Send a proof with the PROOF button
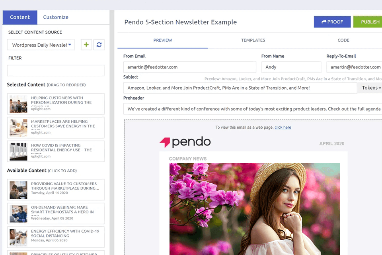This screenshot has height=255, width=382. click(332, 22)
